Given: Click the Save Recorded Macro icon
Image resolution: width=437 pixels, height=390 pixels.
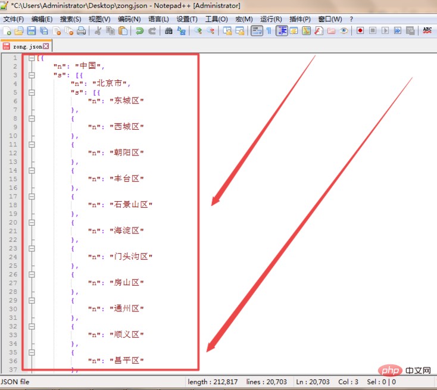Looking at the screenshot, I should click(410, 31).
